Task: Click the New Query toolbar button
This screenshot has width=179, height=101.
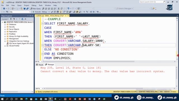Action: point(36,9)
